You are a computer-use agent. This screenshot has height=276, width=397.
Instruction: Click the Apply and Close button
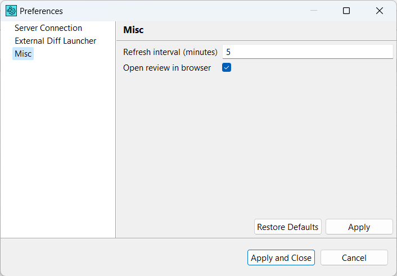click(x=281, y=258)
